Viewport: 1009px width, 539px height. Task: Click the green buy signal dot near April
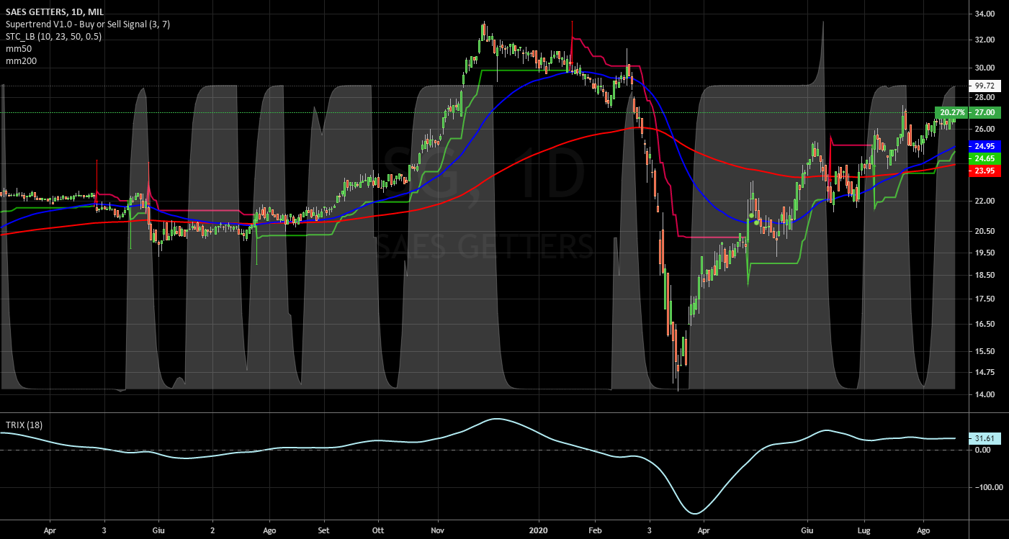click(x=751, y=215)
